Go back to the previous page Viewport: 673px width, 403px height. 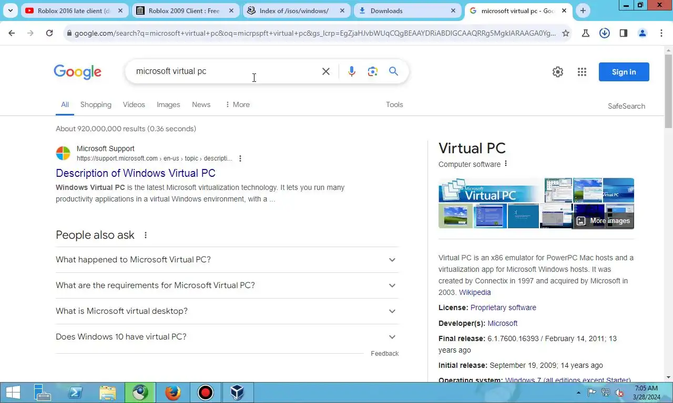pos(12,33)
